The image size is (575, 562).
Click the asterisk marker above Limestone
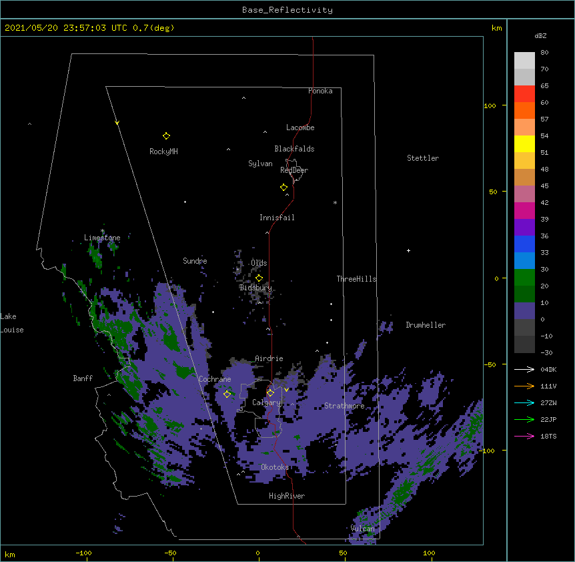pos(102,231)
